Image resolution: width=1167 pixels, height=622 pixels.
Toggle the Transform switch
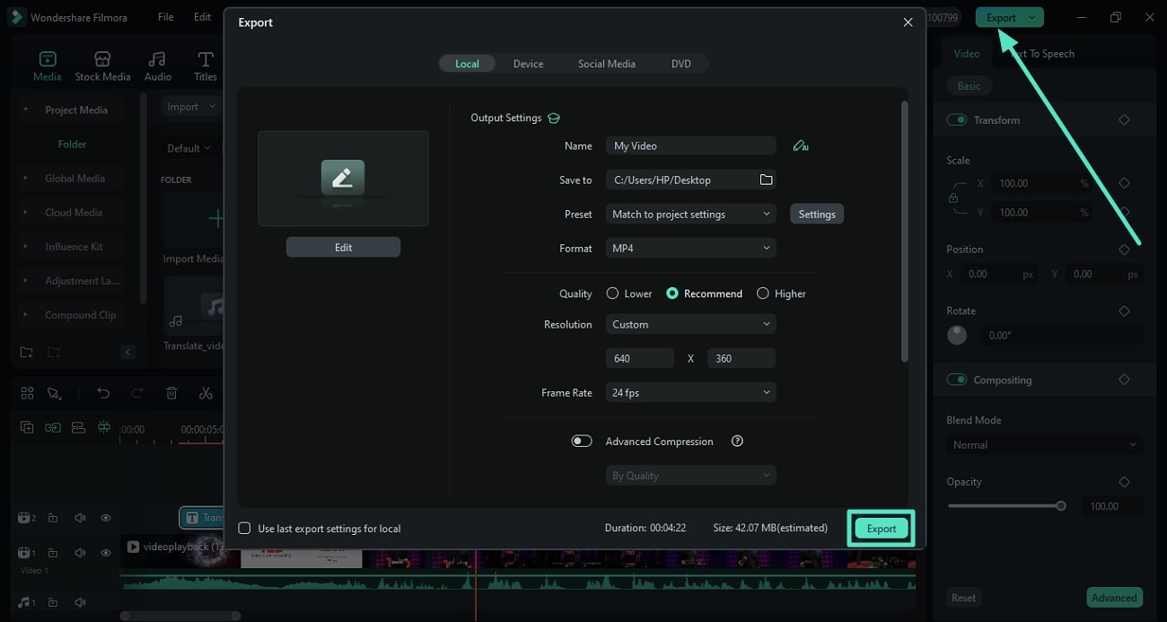pyautogui.click(x=957, y=119)
